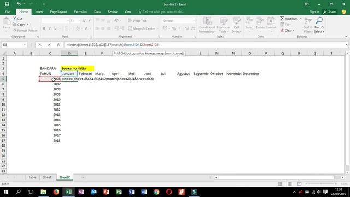The image size is (350, 197).
Task: Click the Format Painter brush
Action: coord(25,31)
